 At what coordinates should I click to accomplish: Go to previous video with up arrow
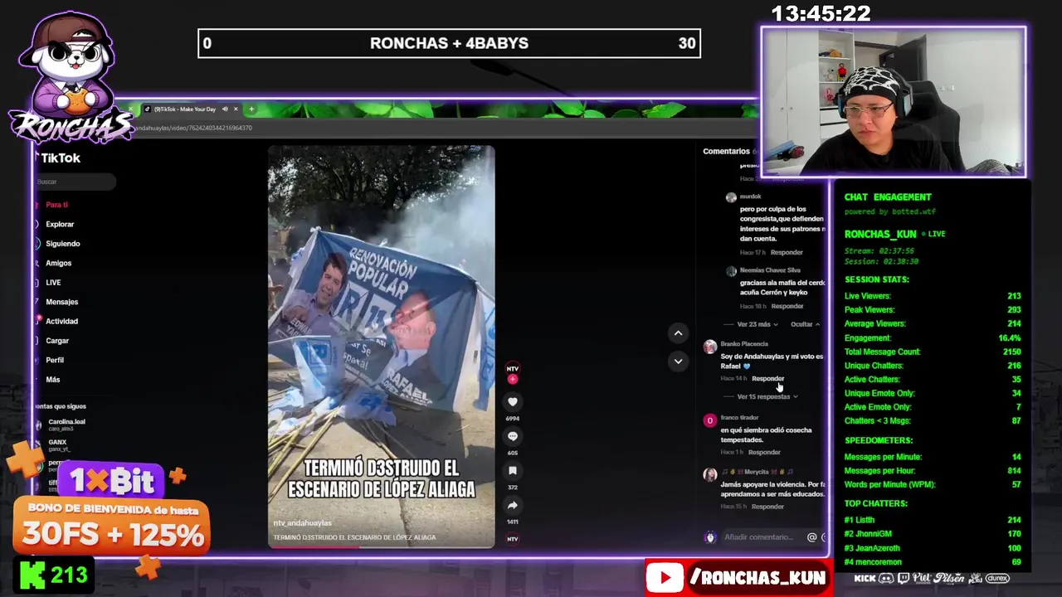pyautogui.click(x=678, y=332)
